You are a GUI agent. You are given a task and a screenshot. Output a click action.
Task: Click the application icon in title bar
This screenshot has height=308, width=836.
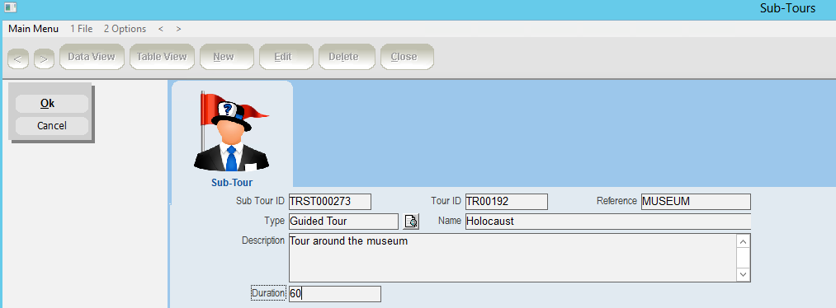(x=10, y=7)
